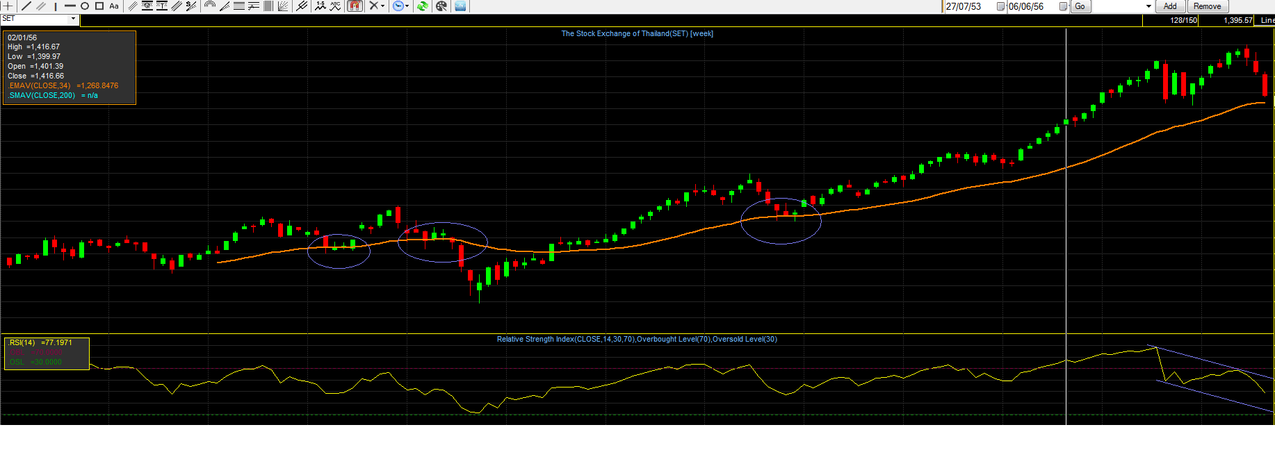This screenshot has height=450, width=1275.
Task: Click the 02/01/56 date in info box
Action: coord(22,37)
